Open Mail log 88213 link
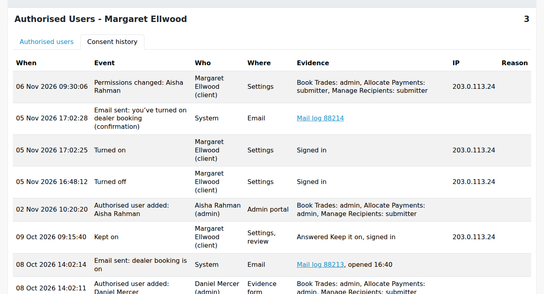 tap(320, 265)
